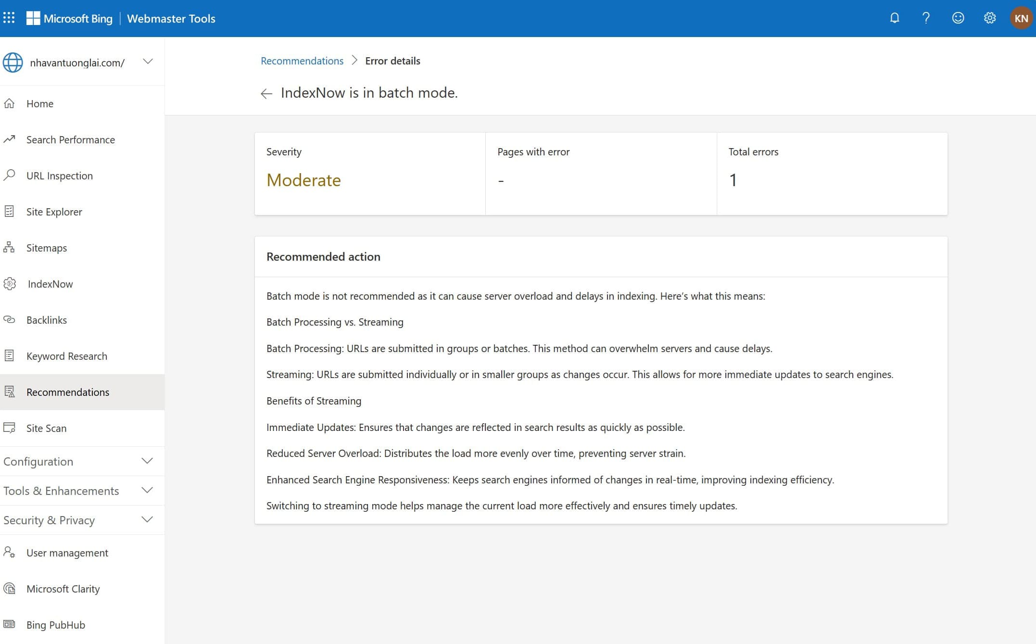This screenshot has width=1036, height=644.
Task: Click the URL Inspection magnifier icon
Action: tap(9, 175)
